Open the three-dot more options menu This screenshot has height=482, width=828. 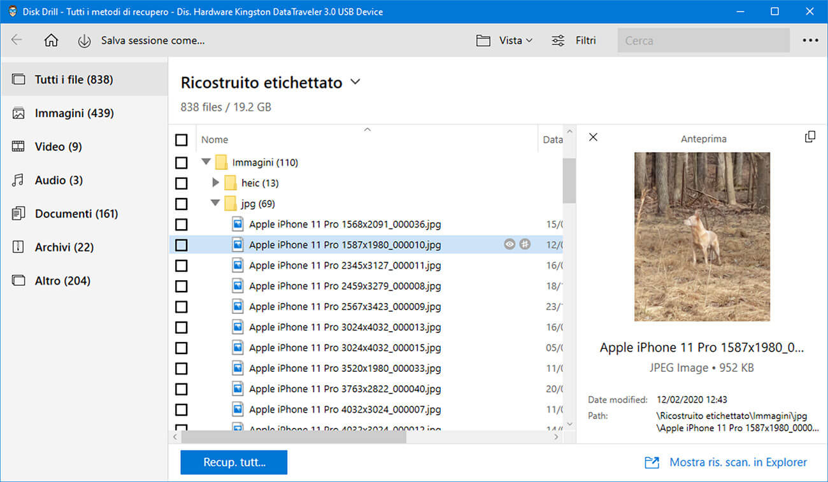click(810, 40)
